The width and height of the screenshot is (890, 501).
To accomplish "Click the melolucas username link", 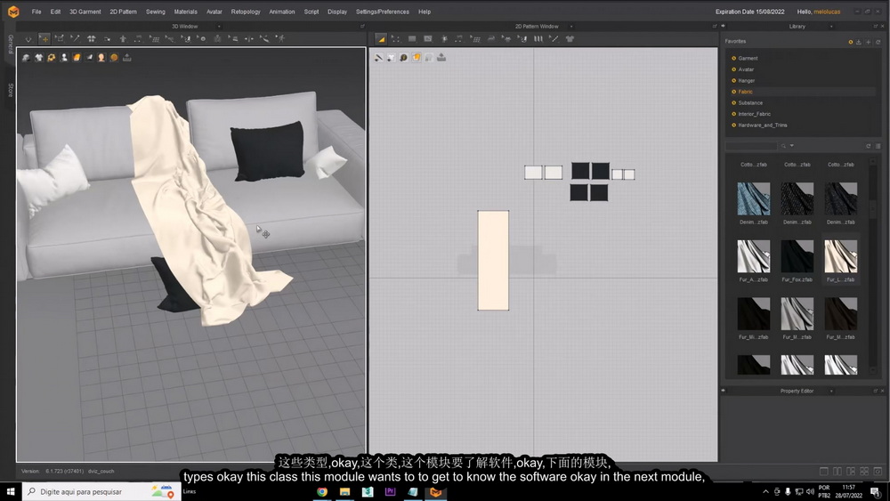I will coord(827,12).
